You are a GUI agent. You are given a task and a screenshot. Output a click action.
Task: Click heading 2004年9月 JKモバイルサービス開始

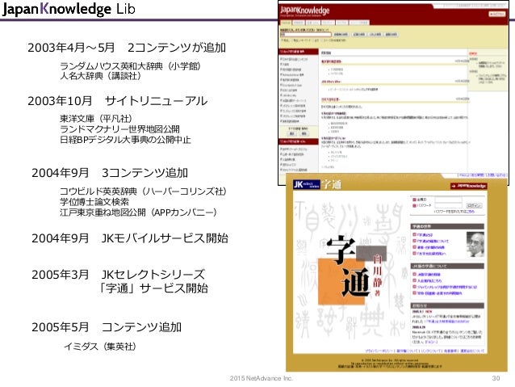[x=130, y=238]
